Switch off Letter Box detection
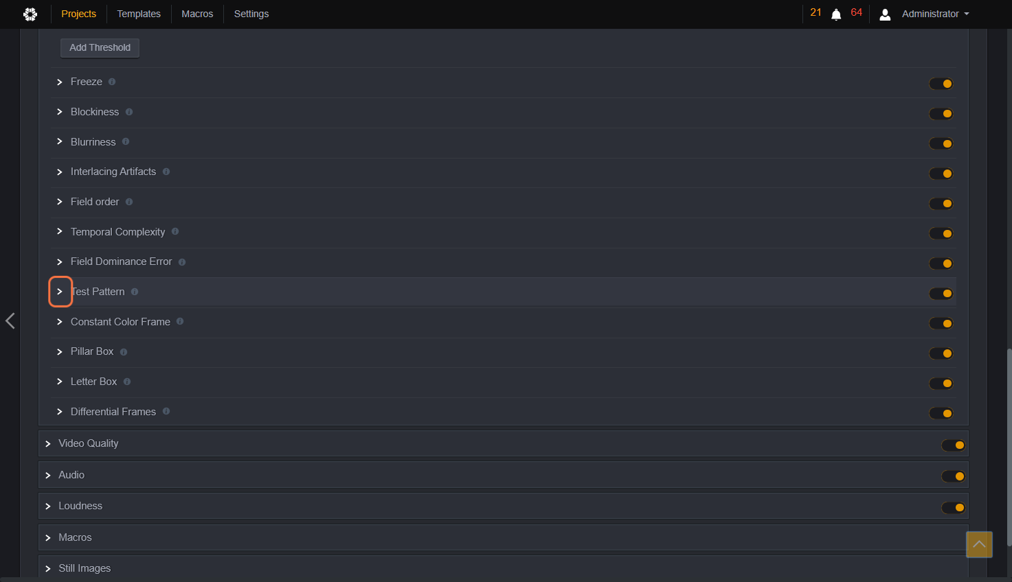 click(x=941, y=384)
